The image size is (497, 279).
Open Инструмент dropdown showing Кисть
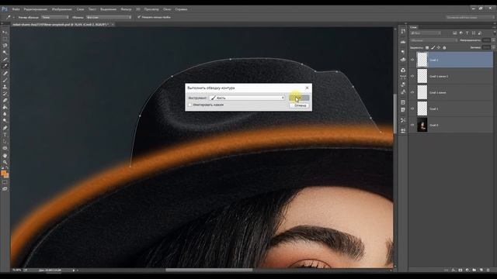tap(247, 98)
